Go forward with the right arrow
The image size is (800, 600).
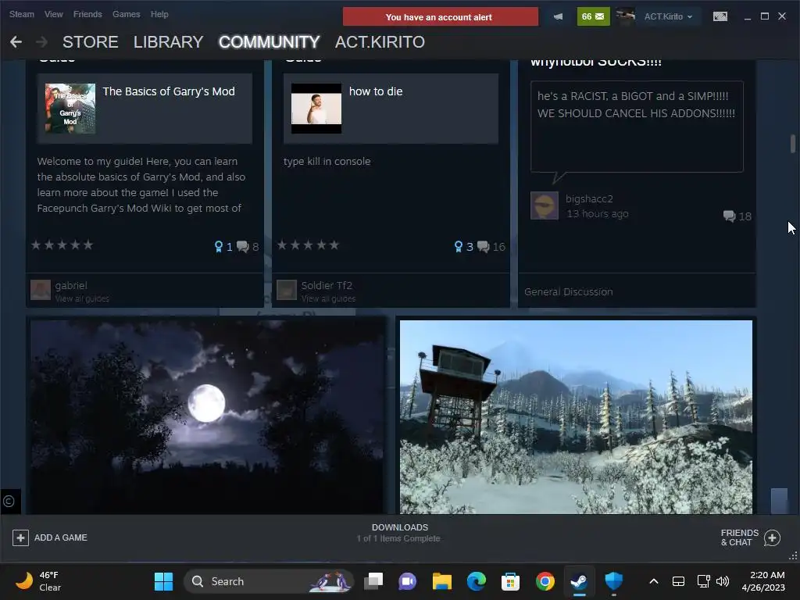[x=42, y=42]
